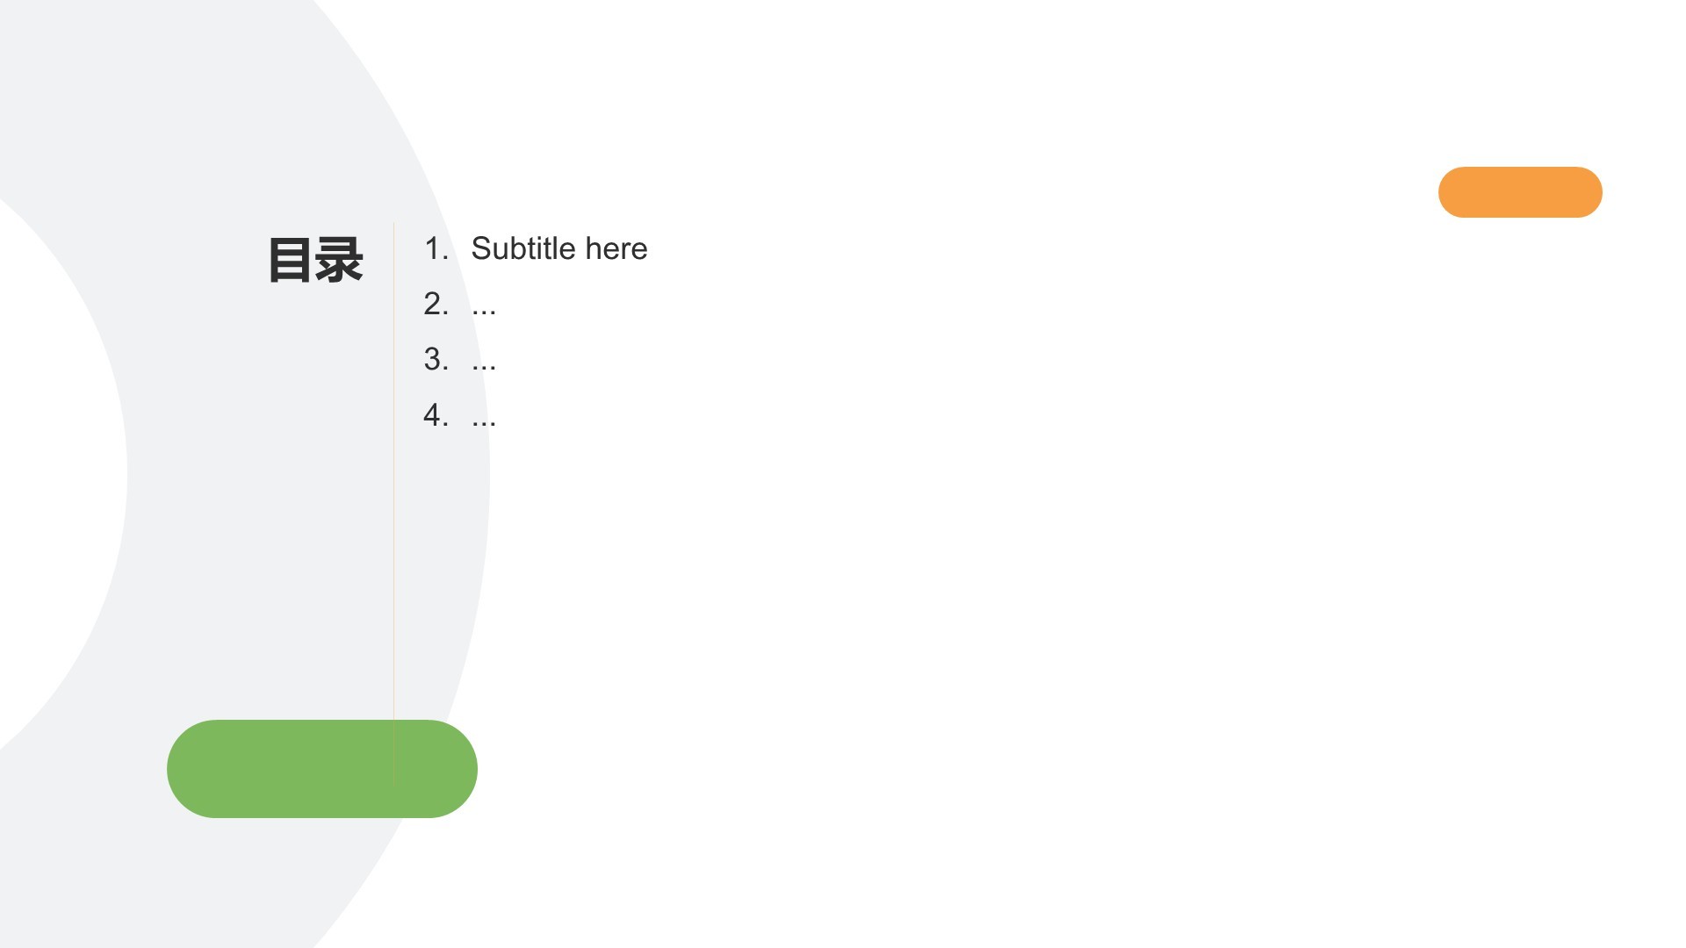Screen dimensions: 1686x948
Task: Click the word "Subtitle" in the first item
Action: click(523, 248)
